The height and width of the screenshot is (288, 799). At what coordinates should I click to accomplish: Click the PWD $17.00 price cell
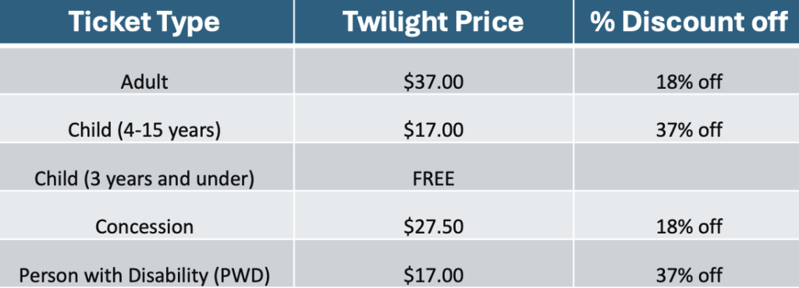[x=434, y=264]
